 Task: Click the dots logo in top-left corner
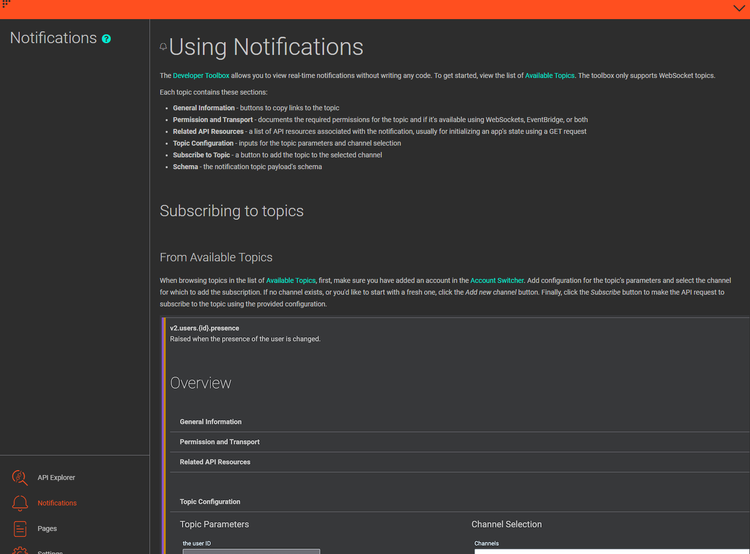click(x=6, y=4)
